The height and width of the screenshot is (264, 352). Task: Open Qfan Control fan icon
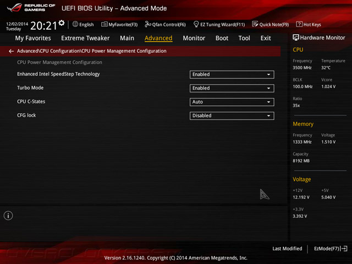coord(148,24)
